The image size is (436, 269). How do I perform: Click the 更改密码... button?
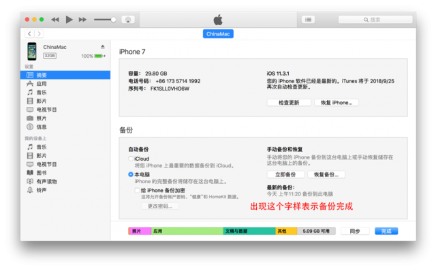[x=160, y=206]
